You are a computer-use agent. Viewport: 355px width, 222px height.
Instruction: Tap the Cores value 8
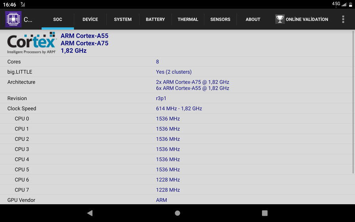click(157, 62)
